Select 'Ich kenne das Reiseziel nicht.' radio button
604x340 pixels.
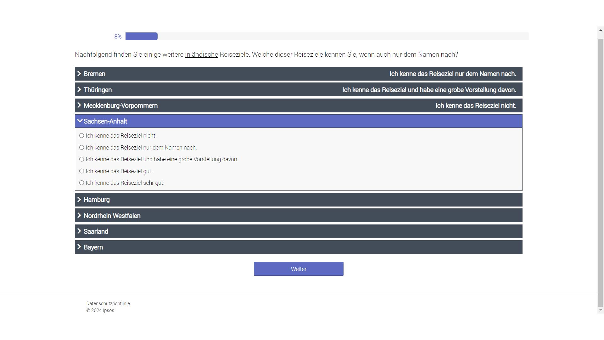tap(81, 136)
